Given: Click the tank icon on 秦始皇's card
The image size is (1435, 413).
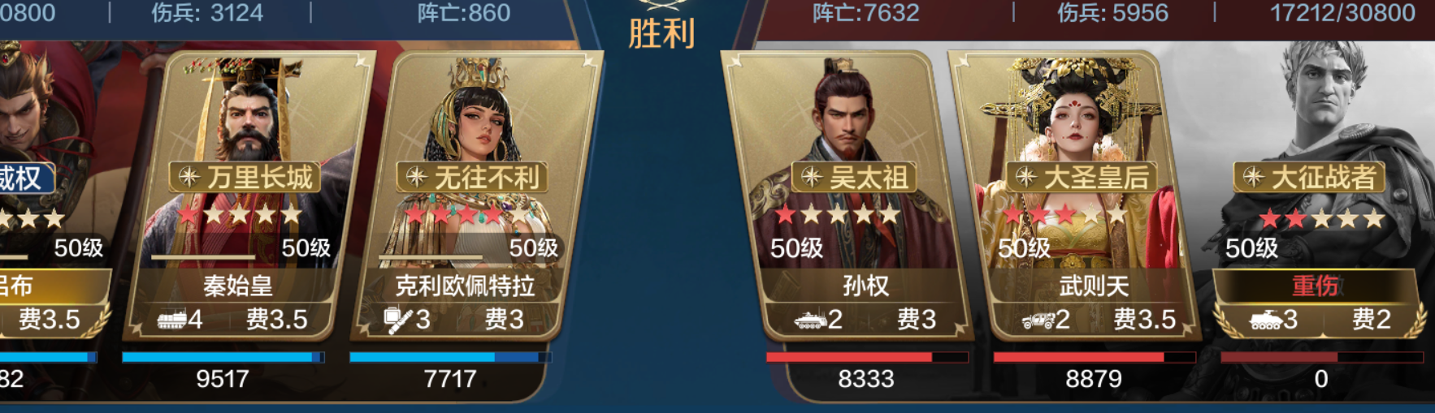Looking at the screenshot, I should 171,320.
